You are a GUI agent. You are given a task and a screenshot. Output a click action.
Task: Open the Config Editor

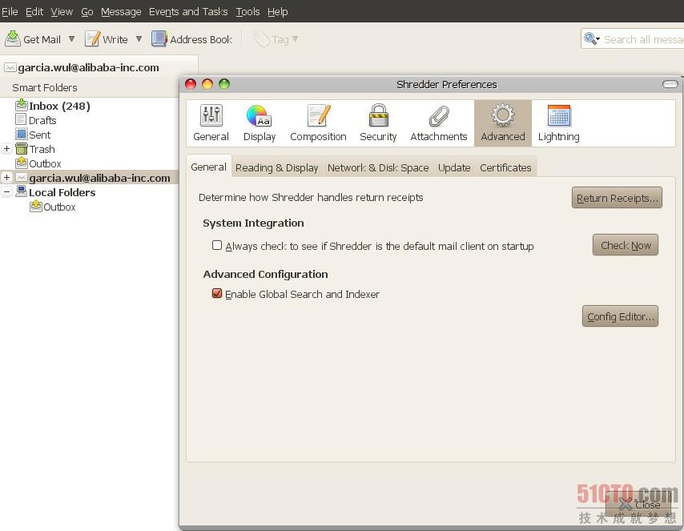[620, 316]
